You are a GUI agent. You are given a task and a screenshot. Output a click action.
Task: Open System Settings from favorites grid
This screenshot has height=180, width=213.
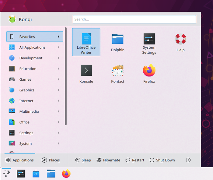[149, 42]
